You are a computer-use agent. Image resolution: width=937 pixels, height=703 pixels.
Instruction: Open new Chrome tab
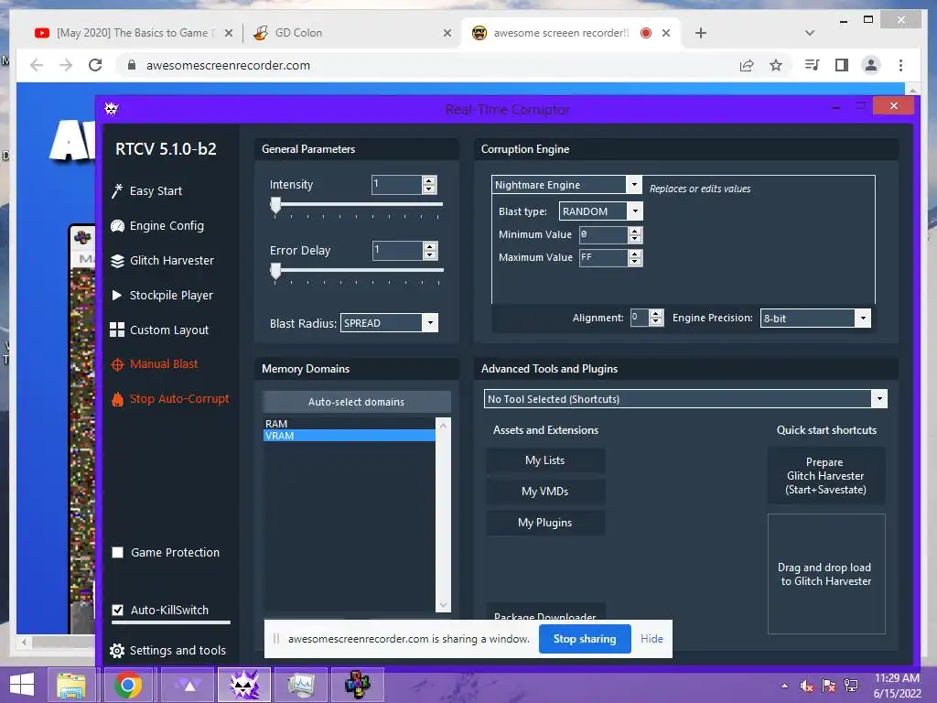[701, 33]
